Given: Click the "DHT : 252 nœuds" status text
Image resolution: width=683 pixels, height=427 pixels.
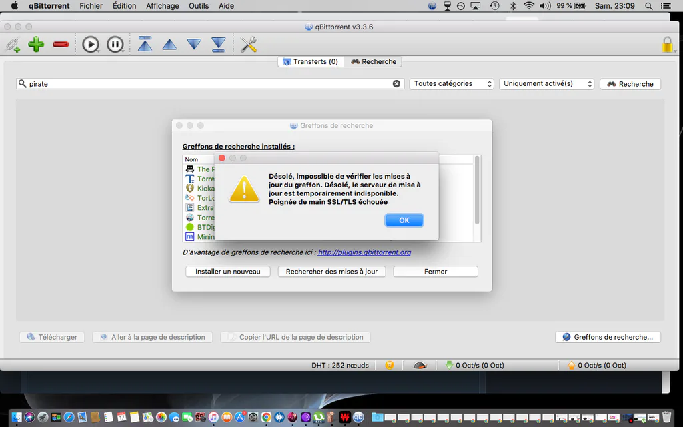Looking at the screenshot, I should click(339, 365).
